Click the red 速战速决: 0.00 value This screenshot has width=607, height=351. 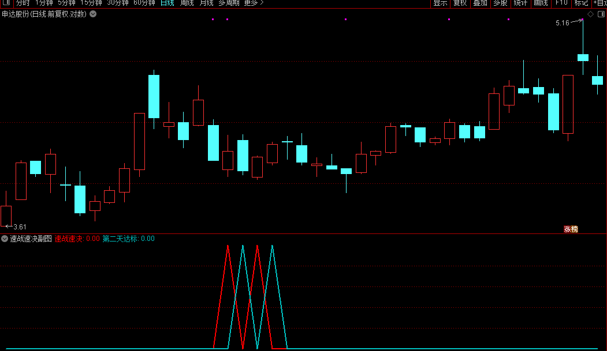(x=77, y=239)
